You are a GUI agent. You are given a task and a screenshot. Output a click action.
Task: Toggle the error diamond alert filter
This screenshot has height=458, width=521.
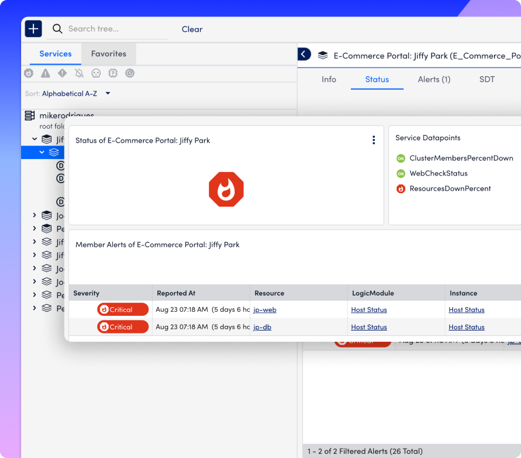(62, 73)
